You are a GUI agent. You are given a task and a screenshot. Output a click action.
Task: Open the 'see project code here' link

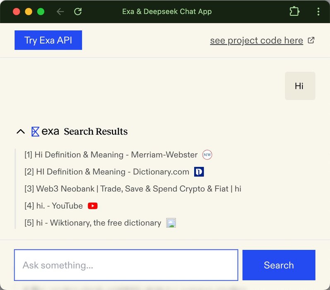point(256,41)
